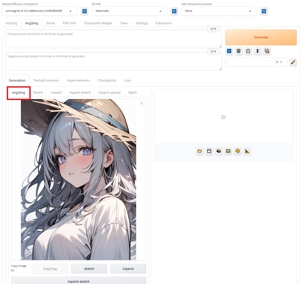Image resolution: width=300 pixels, height=284 pixels.
Task: Click the brown card icon under Generate
Action: pos(267,51)
